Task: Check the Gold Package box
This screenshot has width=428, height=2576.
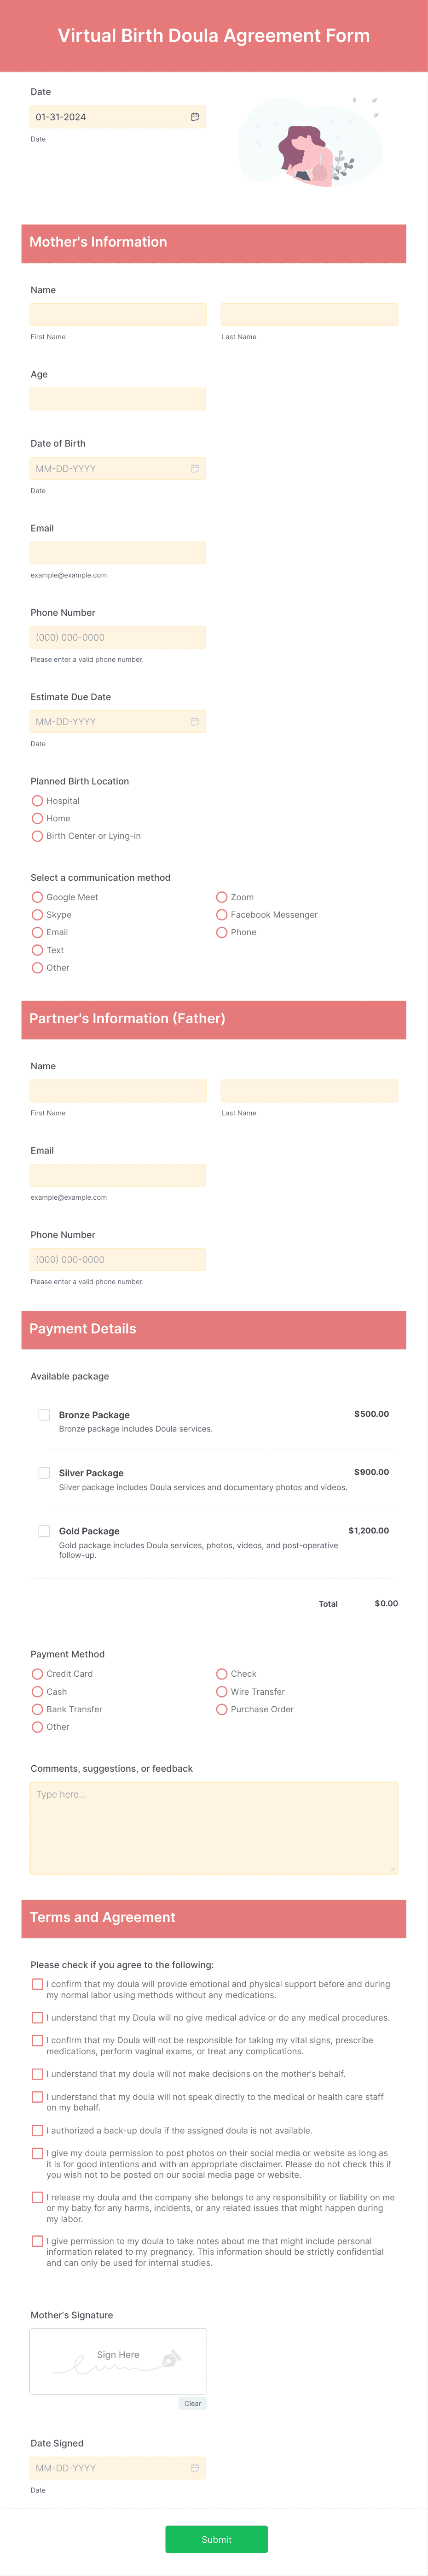Action: coord(44,1530)
